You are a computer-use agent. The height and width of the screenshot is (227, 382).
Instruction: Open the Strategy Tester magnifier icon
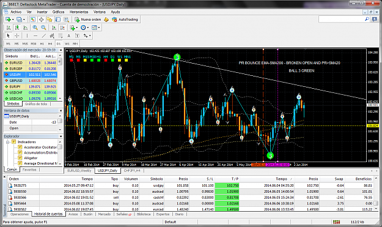pyautogui.click(x=66, y=20)
